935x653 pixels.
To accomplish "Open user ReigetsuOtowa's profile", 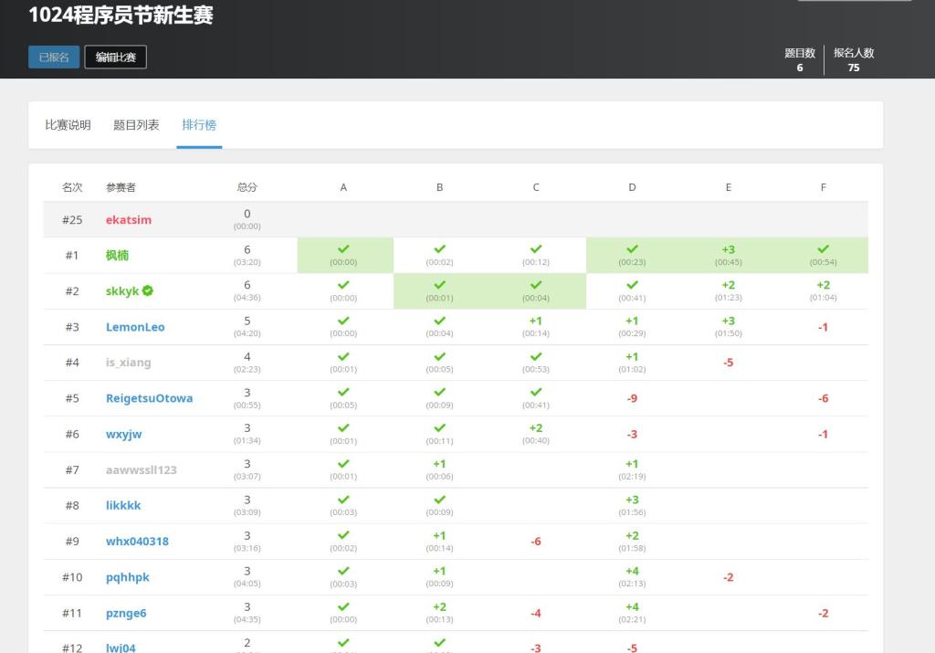I will [x=149, y=398].
